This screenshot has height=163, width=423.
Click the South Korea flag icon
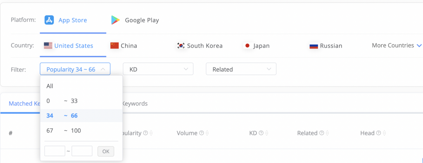coord(181,46)
